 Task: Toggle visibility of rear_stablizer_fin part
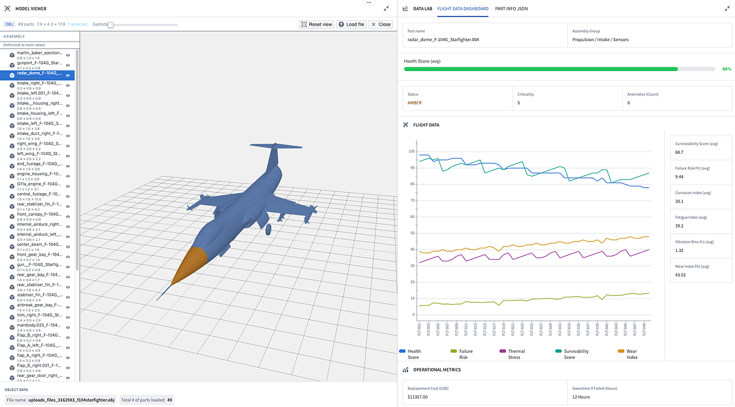click(68, 207)
